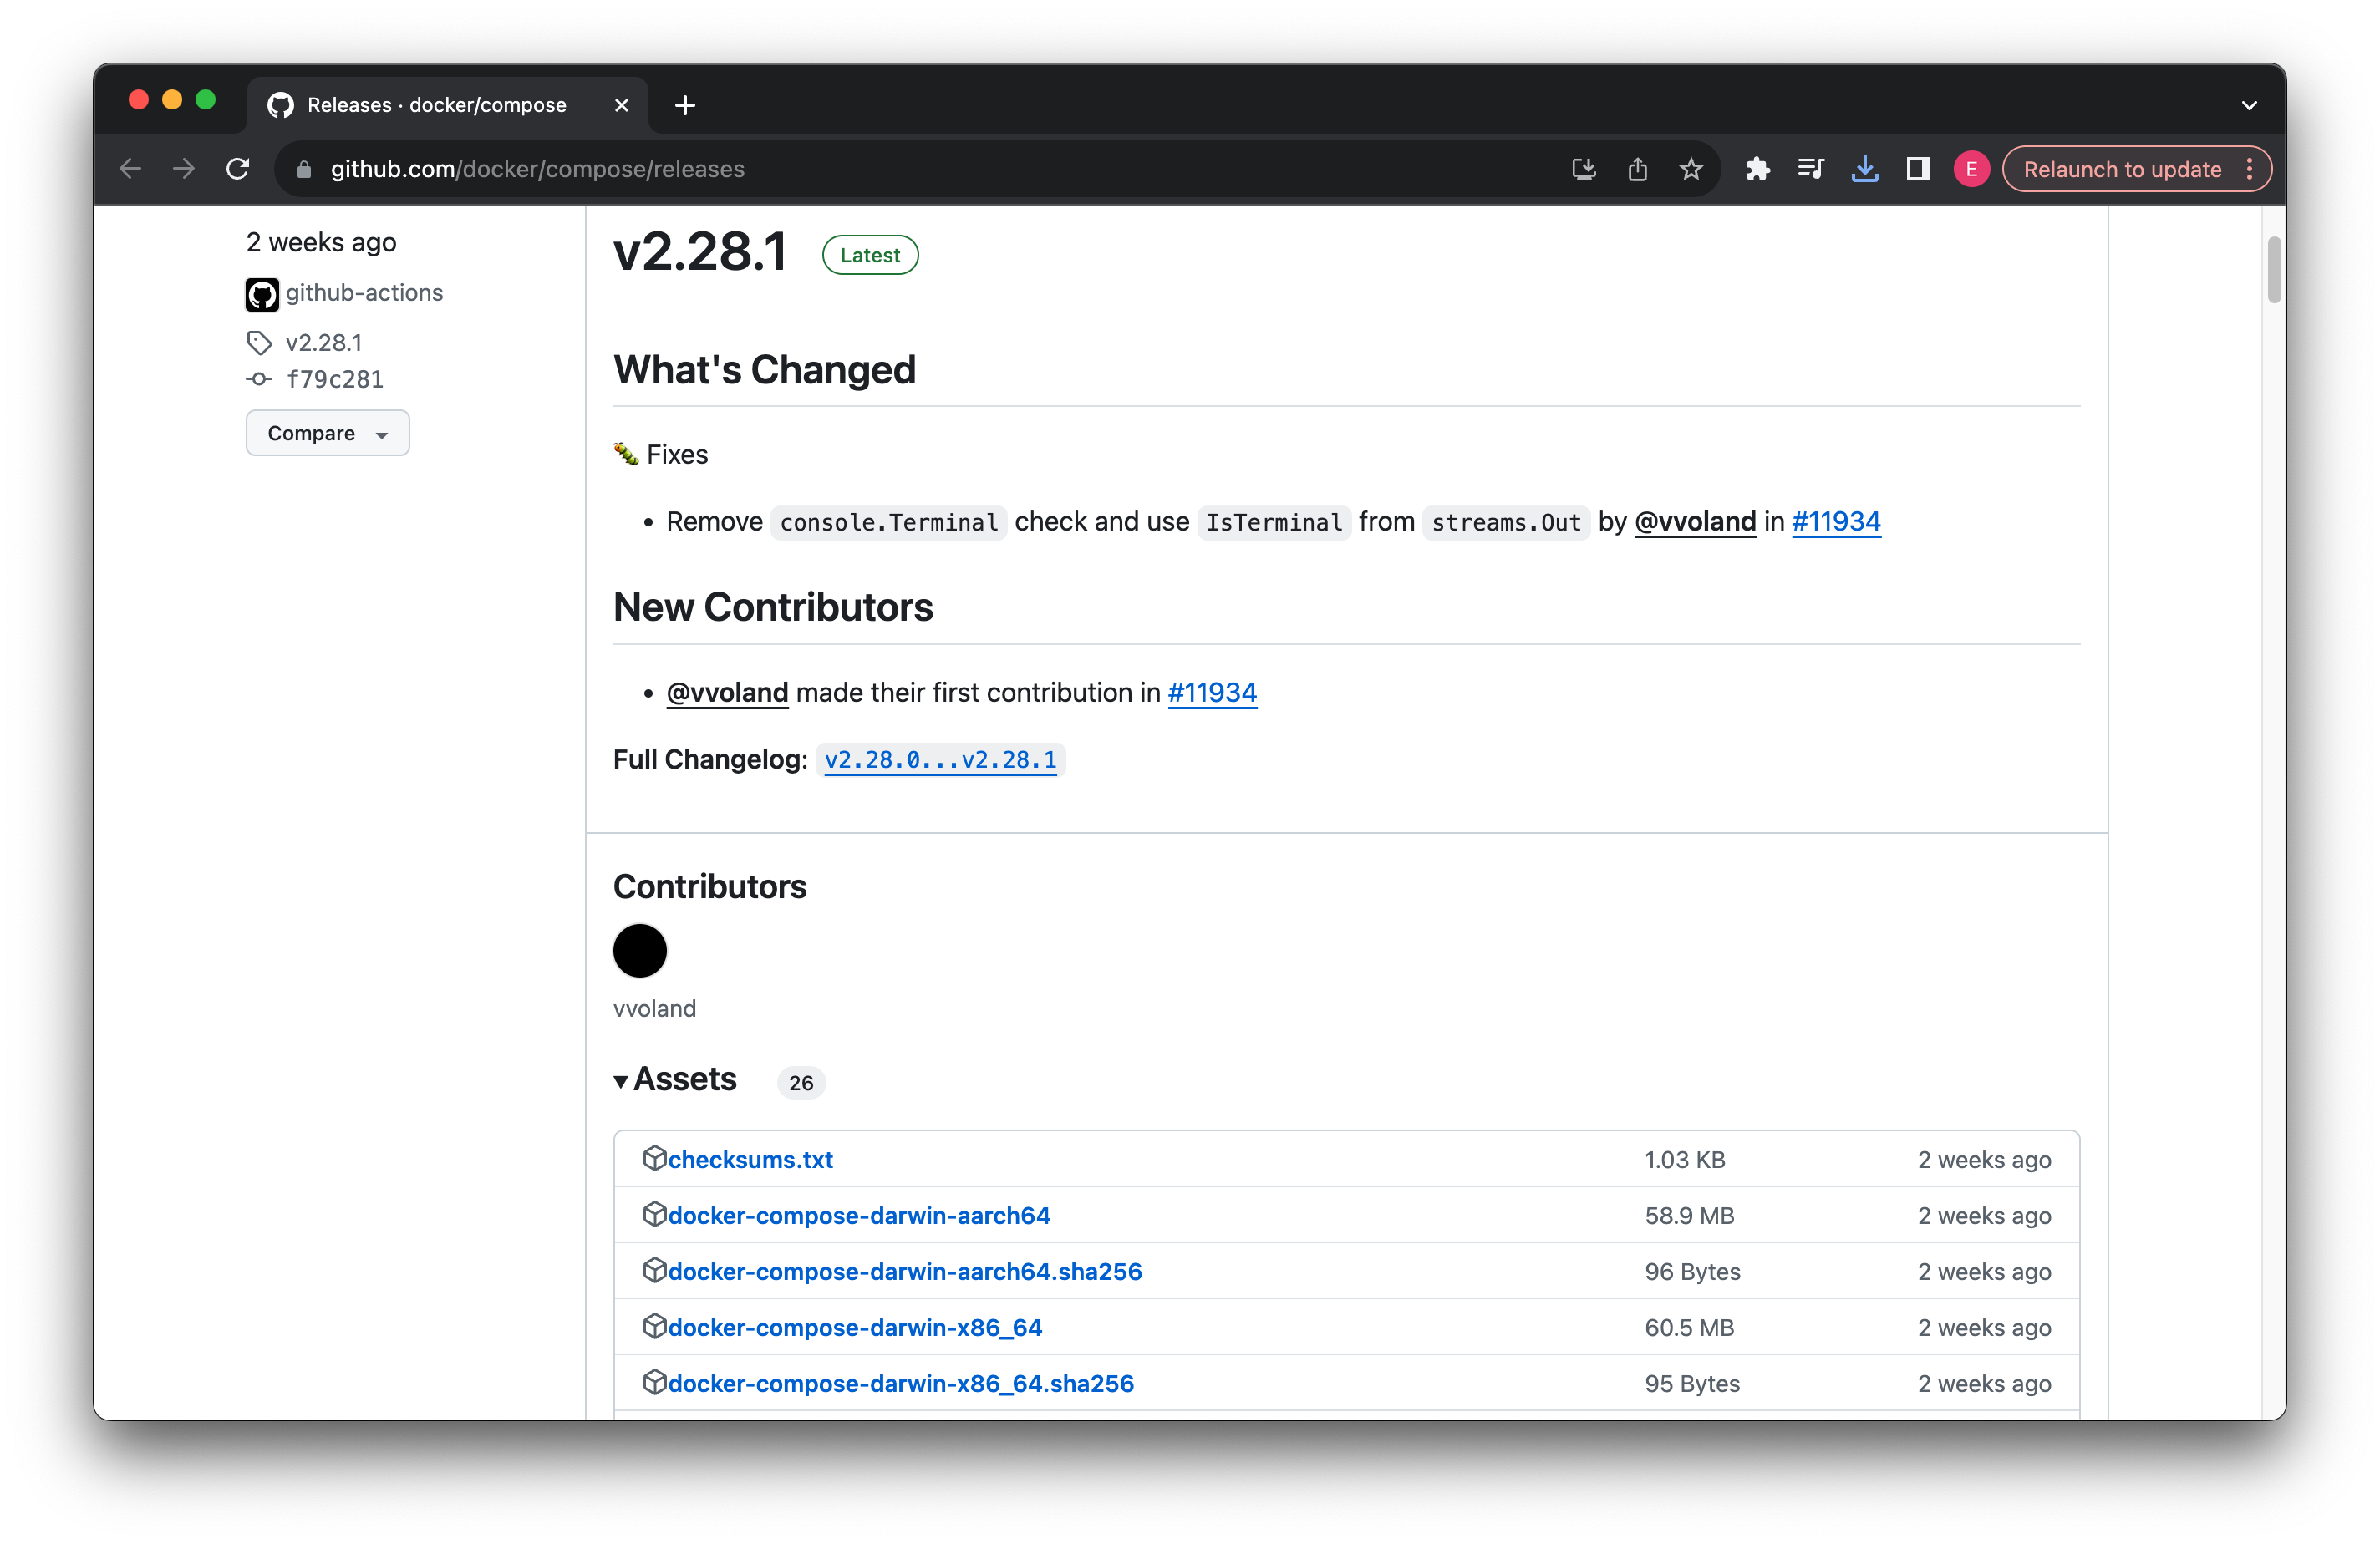The image size is (2380, 1544).
Task: Click the 58.9 MB size value
Action: pyautogui.click(x=1689, y=1215)
